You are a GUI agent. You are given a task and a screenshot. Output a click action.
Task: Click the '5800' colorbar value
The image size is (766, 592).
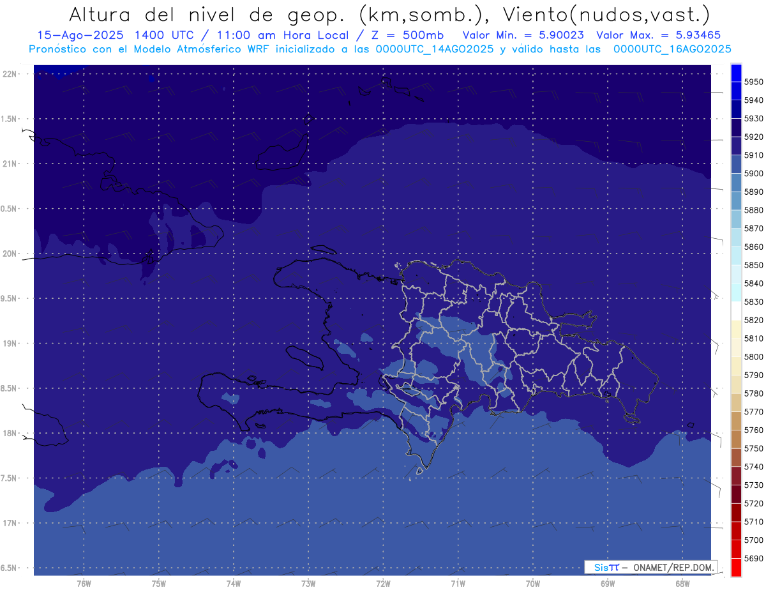[x=754, y=356]
